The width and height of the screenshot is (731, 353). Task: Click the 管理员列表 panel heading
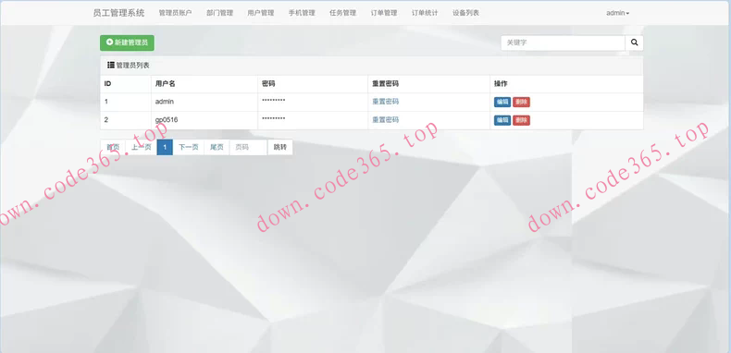pos(372,66)
